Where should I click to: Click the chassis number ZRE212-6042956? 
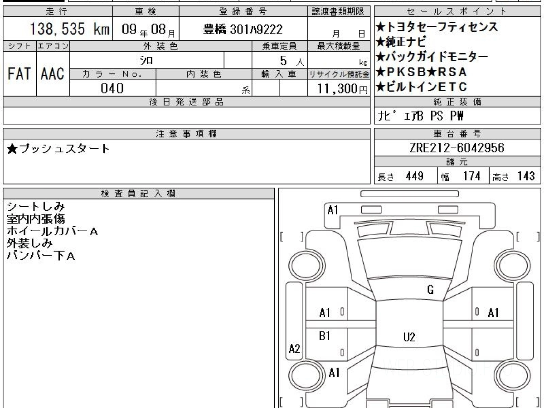tap(457, 148)
